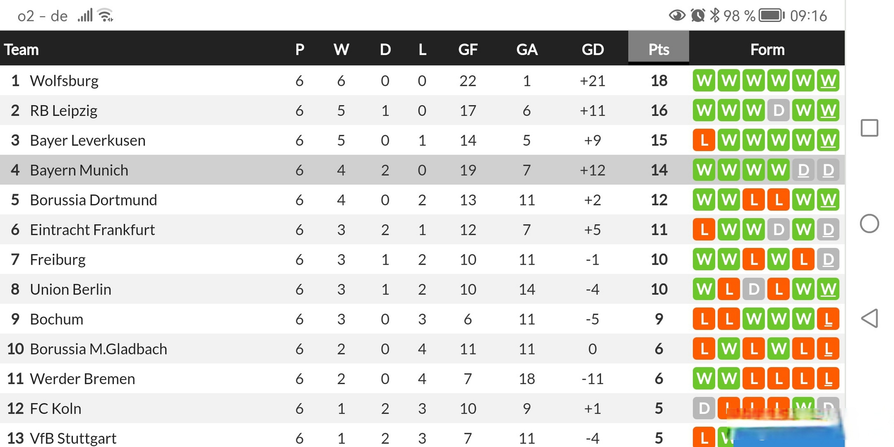Tap the Android home circle button
This screenshot has width=894, height=447.
tap(869, 223)
